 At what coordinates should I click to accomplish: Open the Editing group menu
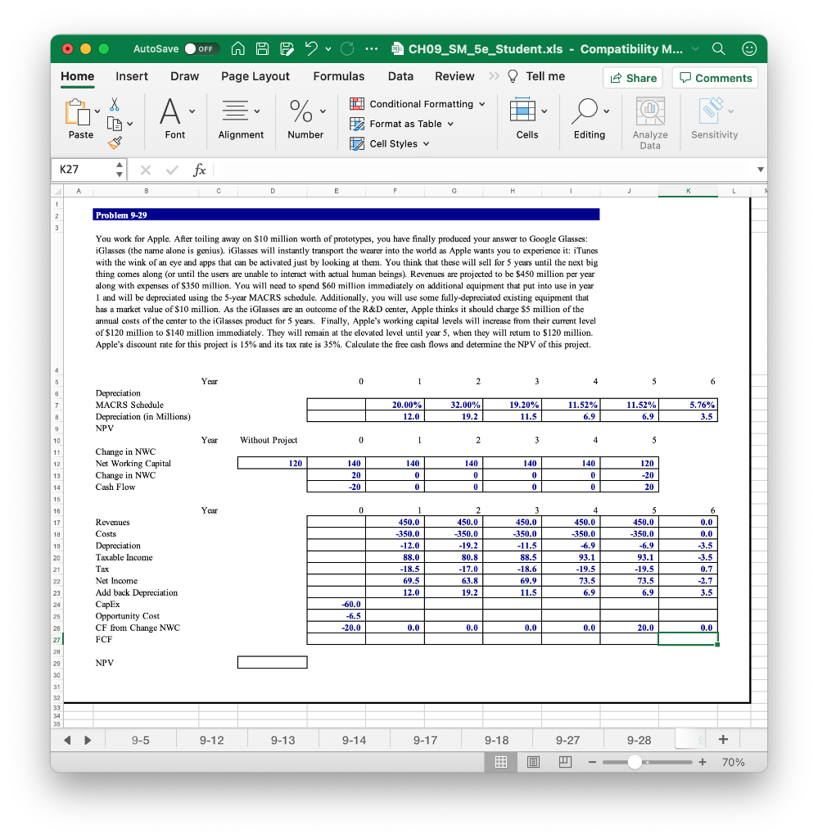point(590,119)
